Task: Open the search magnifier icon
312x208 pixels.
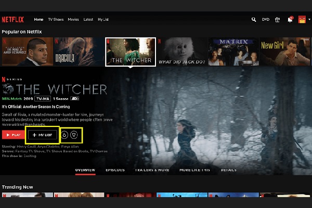Action: (254, 20)
